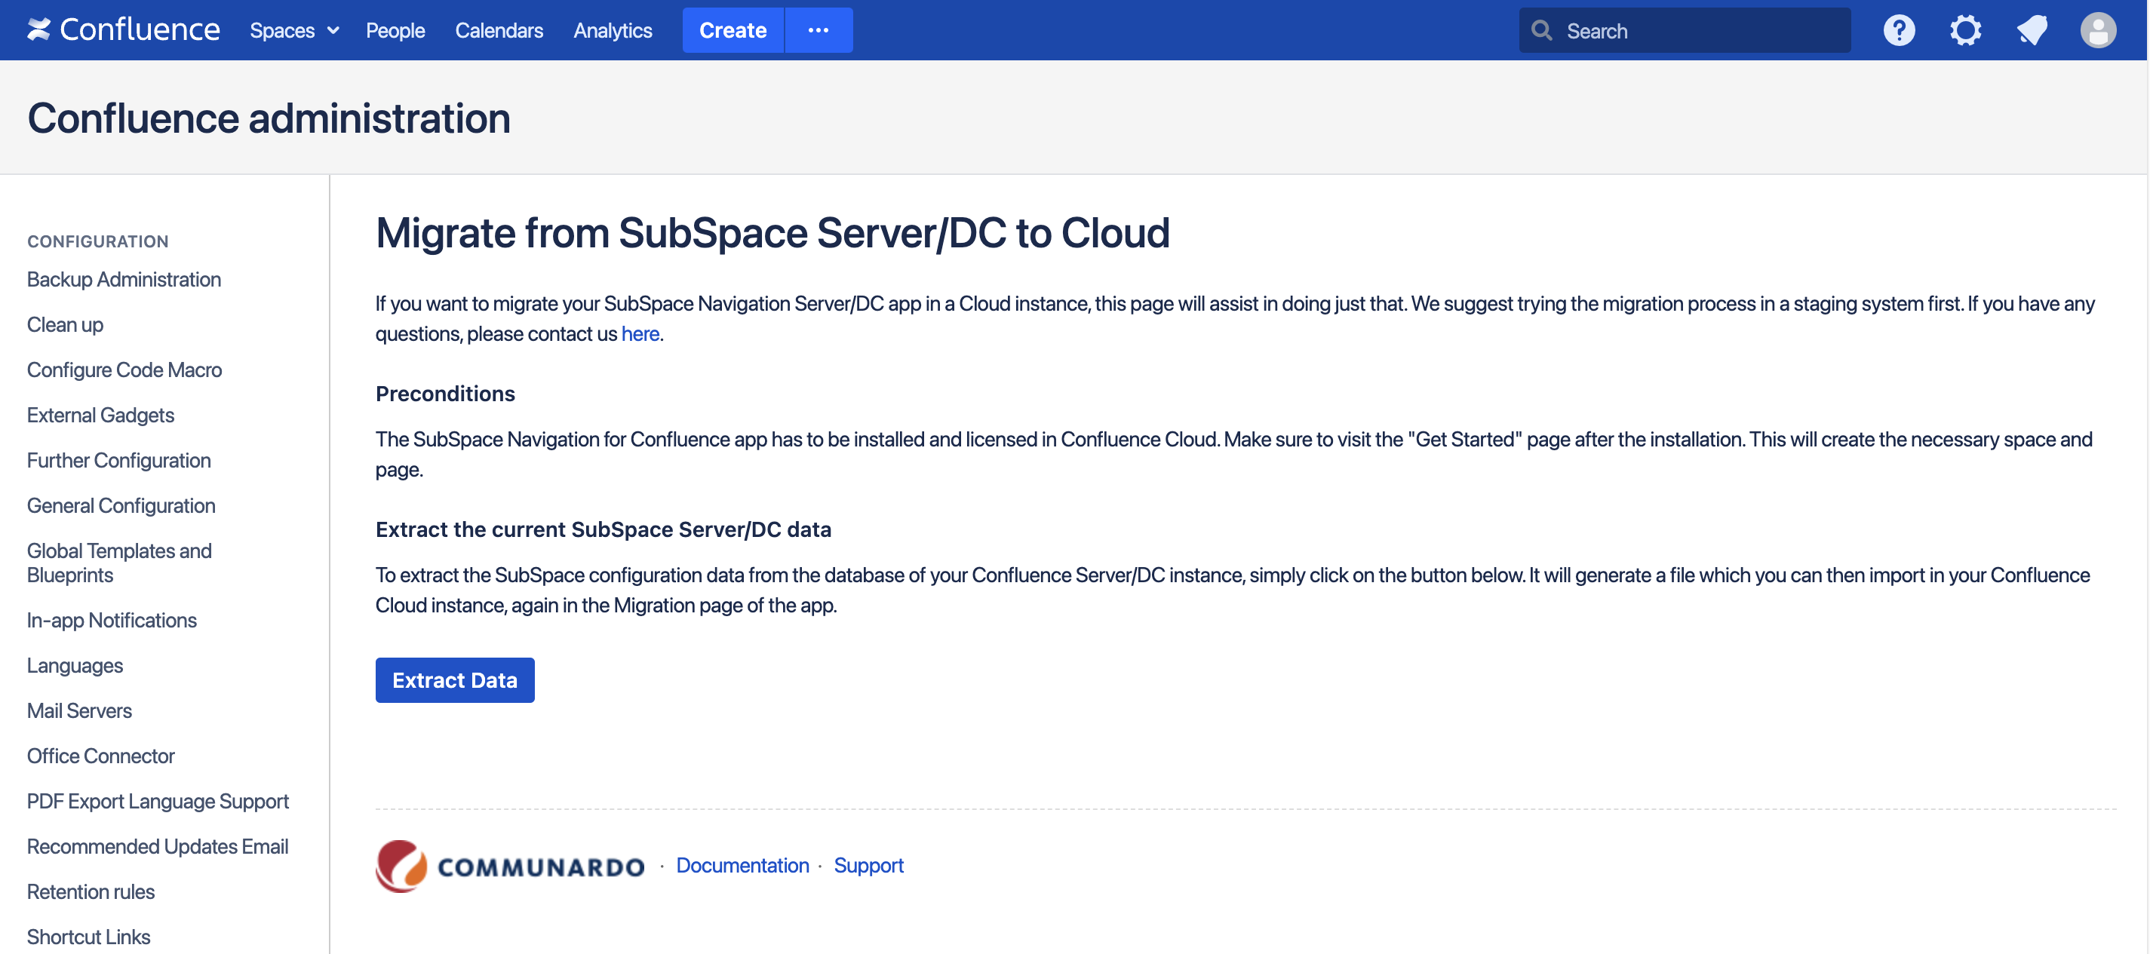
Task: Open the People menu
Action: 395,31
